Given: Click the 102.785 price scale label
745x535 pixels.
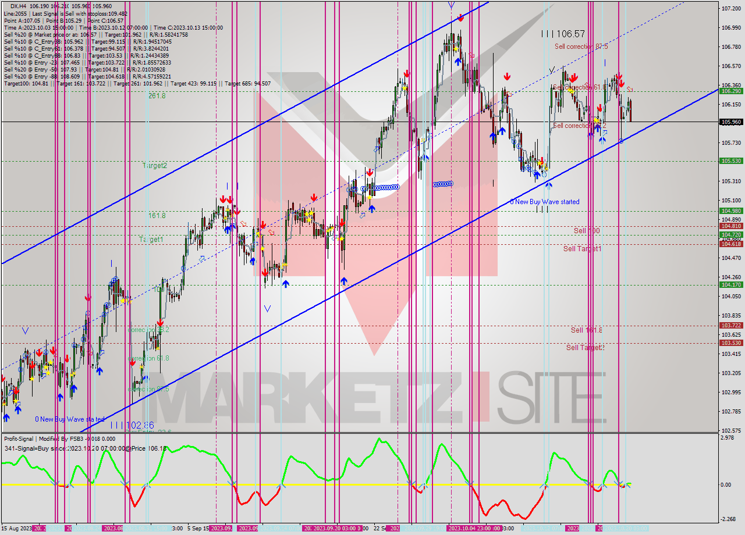Looking at the screenshot, I should pos(731,412).
